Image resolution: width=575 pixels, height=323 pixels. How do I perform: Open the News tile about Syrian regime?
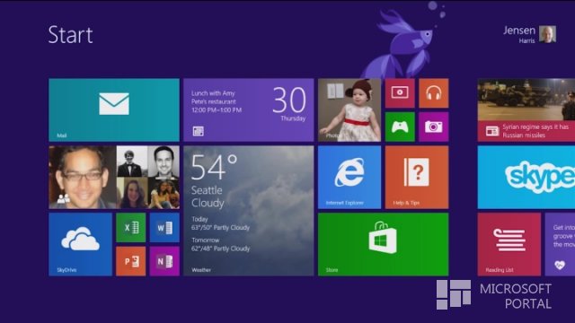coord(526,109)
